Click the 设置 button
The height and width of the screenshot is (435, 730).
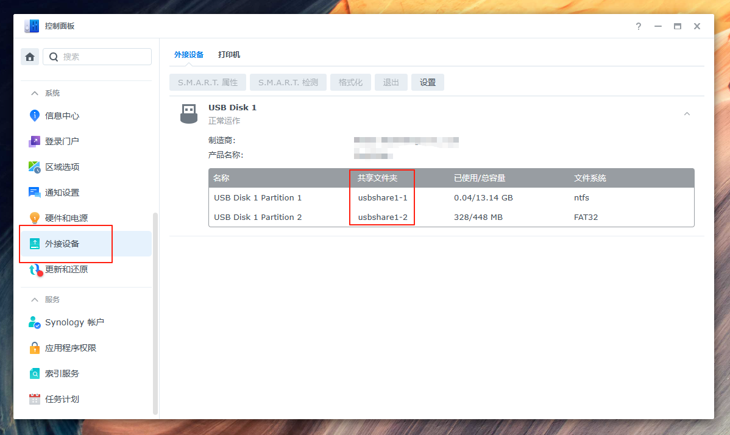pos(428,82)
